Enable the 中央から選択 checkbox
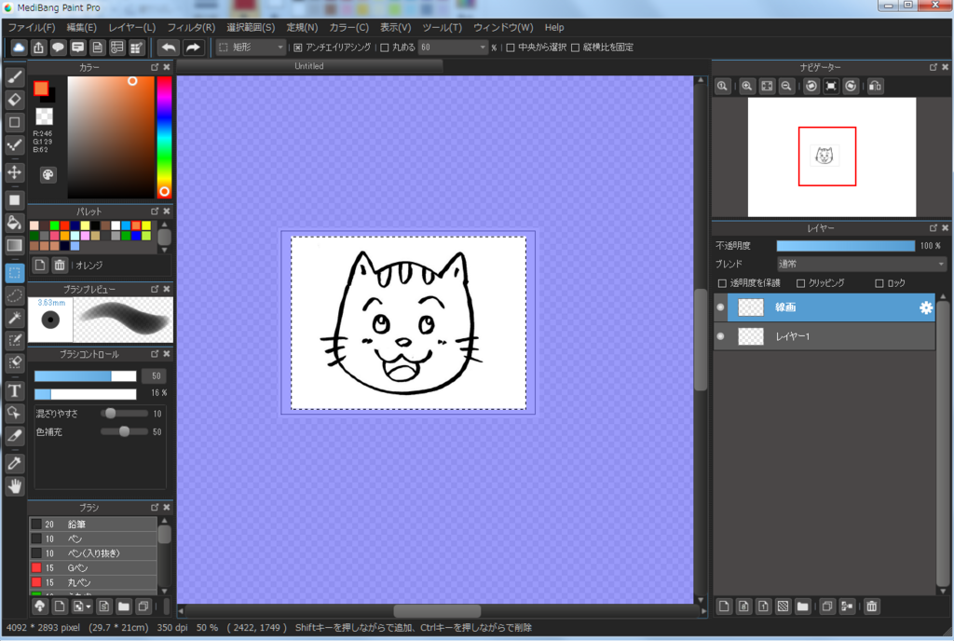Viewport: 954px width, 641px height. point(511,48)
